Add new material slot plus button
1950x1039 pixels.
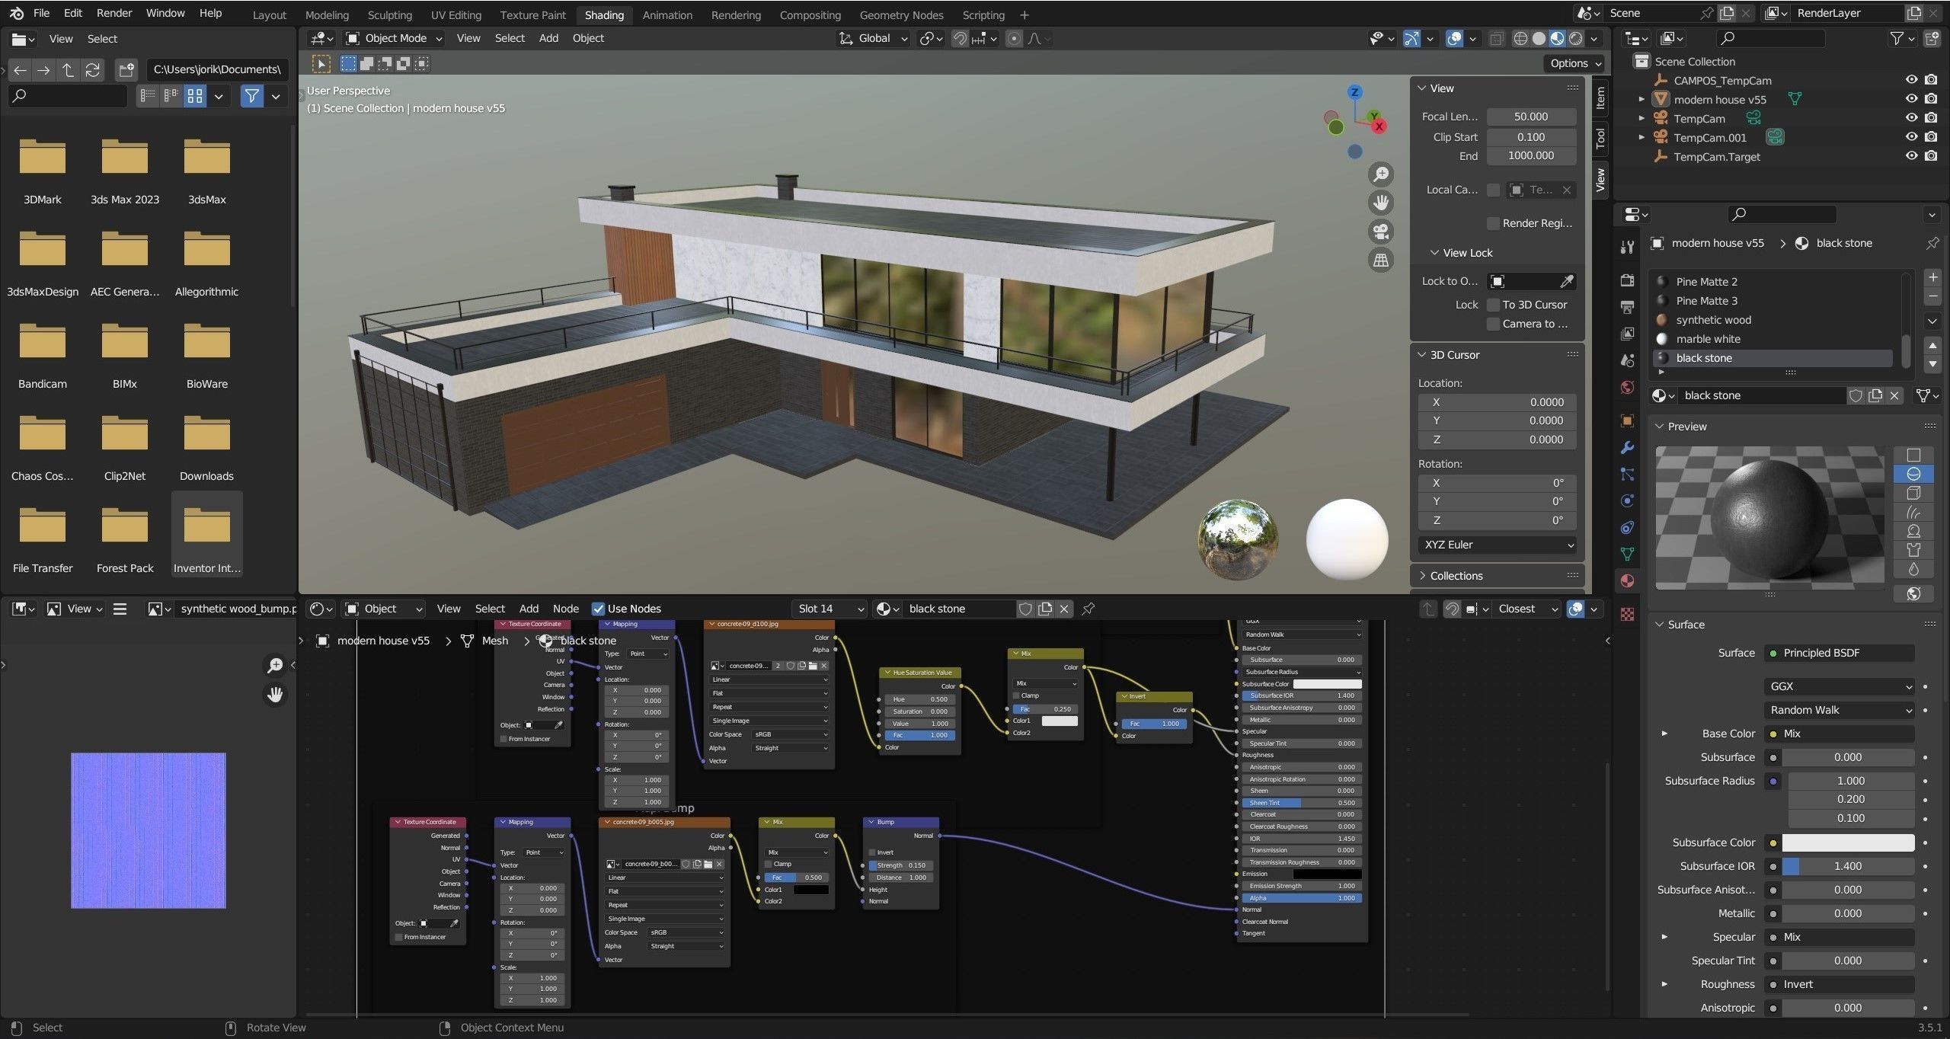click(1932, 277)
